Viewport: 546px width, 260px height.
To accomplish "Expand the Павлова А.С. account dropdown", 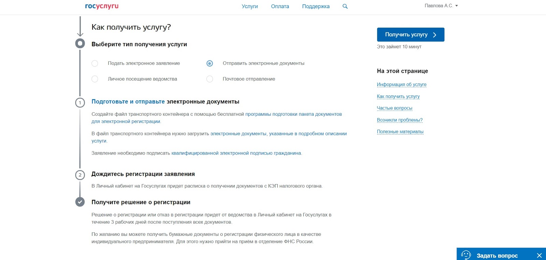I will pos(441,6).
